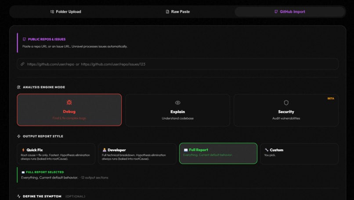Click the '12 output sections' text
The image size is (354, 200).
tap(94, 178)
